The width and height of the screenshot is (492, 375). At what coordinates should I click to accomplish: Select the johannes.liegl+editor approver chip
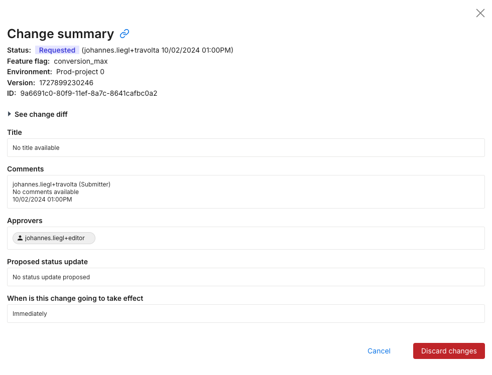[54, 238]
